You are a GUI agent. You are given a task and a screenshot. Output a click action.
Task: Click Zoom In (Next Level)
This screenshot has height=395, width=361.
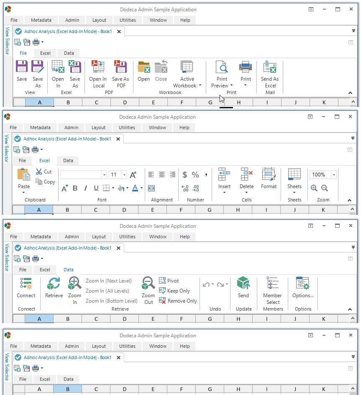click(x=109, y=280)
